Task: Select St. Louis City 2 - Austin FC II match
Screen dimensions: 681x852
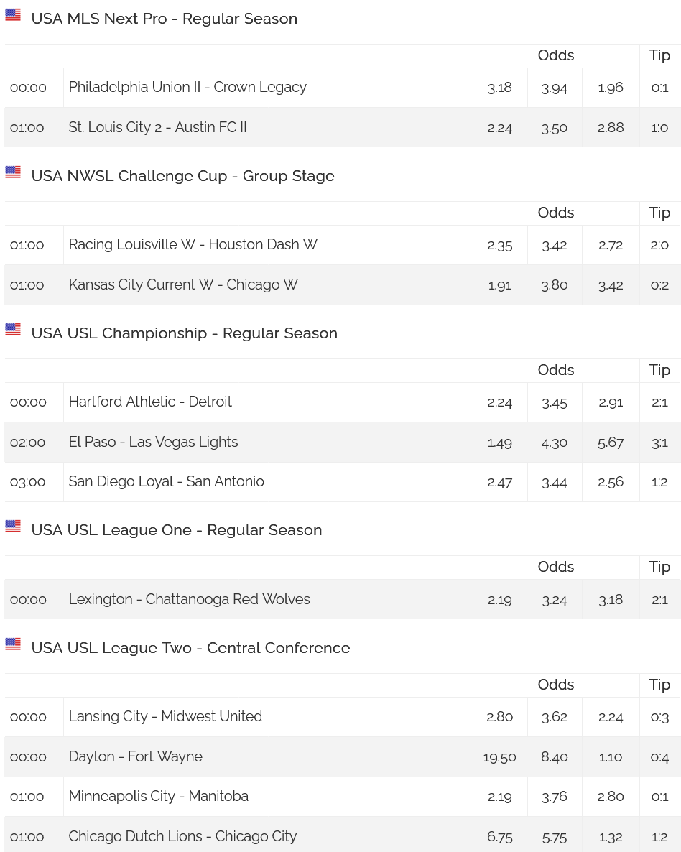Action: click(x=157, y=127)
